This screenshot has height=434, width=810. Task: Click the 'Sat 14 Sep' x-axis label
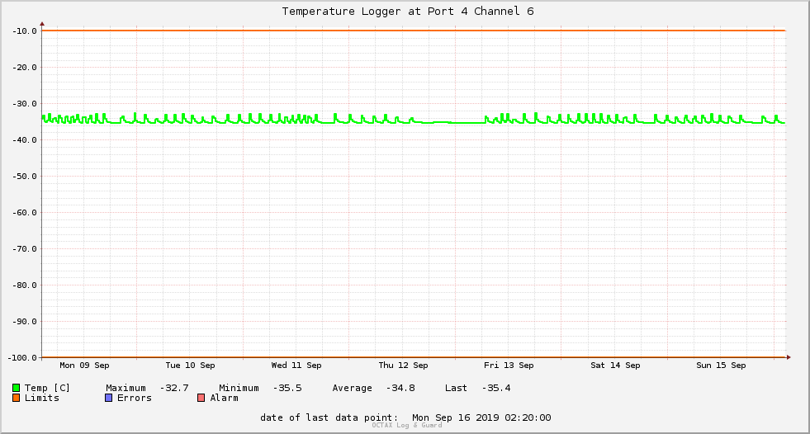615,366
